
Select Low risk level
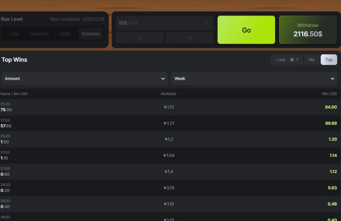click(14, 34)
